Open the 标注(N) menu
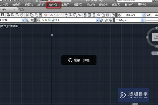Screen dimensions: 158x105 click(91, 5)
